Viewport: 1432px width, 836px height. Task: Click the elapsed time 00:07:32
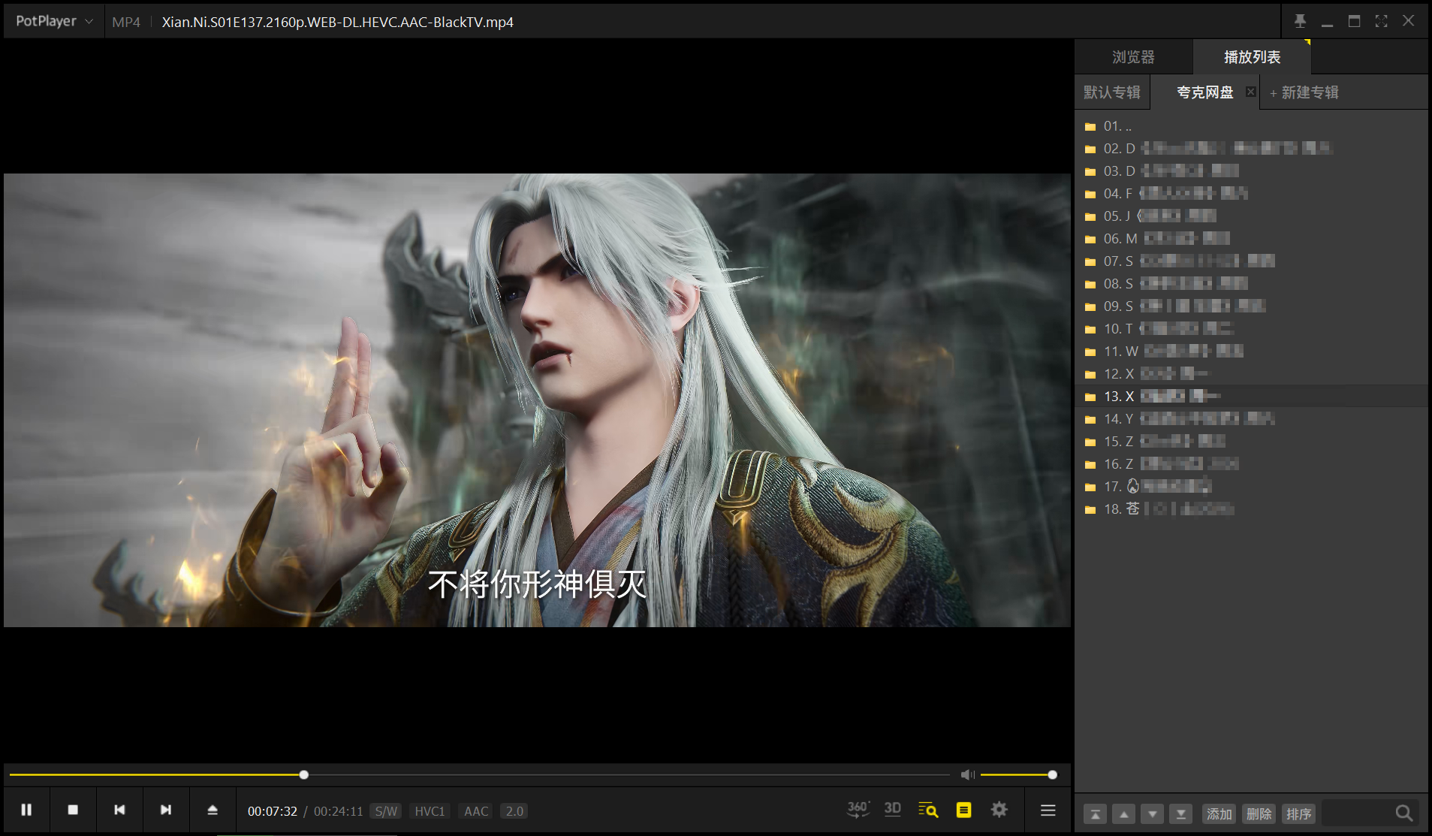pyautogui.click(x=273, y=811)
